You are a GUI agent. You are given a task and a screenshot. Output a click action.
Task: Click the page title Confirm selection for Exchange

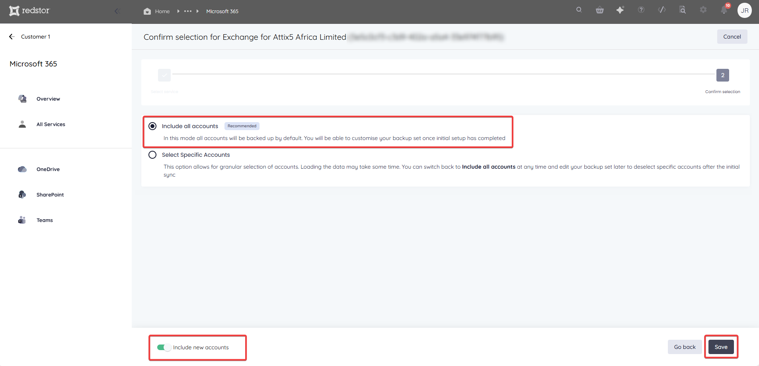coord(245,37)
